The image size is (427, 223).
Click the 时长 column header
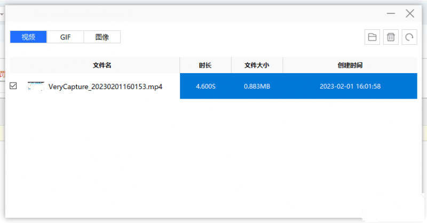pos(205,65)
